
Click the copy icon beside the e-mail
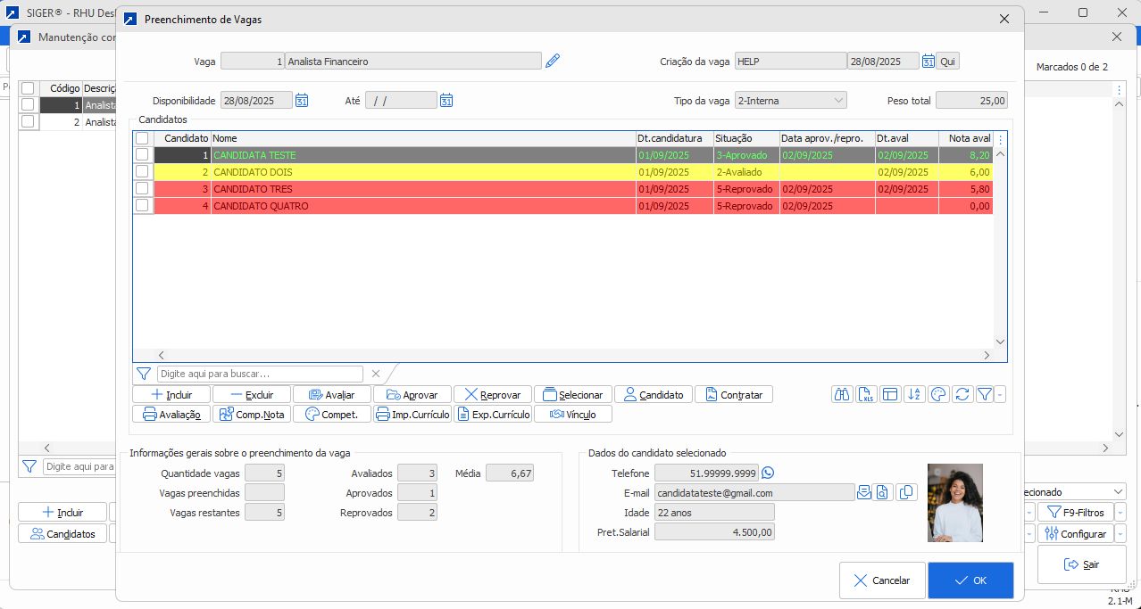pos(906,492)
